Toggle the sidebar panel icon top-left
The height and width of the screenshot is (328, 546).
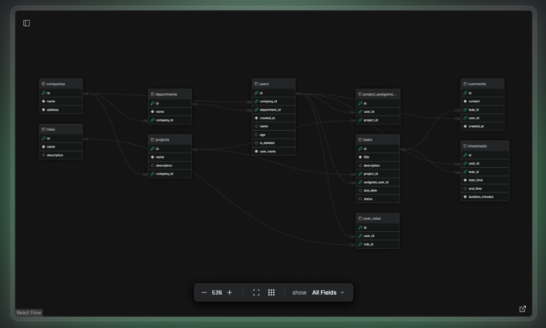(25, 23)
